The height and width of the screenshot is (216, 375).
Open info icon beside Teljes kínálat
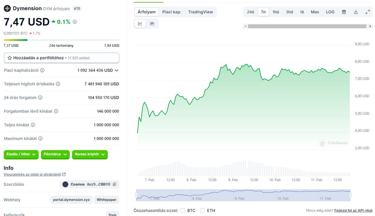point(33,125)
